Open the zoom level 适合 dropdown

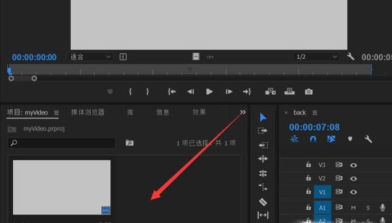pos(90,57)
